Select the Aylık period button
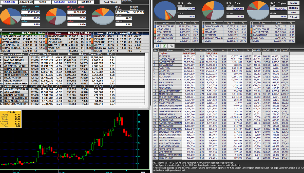 coord(293,12)
